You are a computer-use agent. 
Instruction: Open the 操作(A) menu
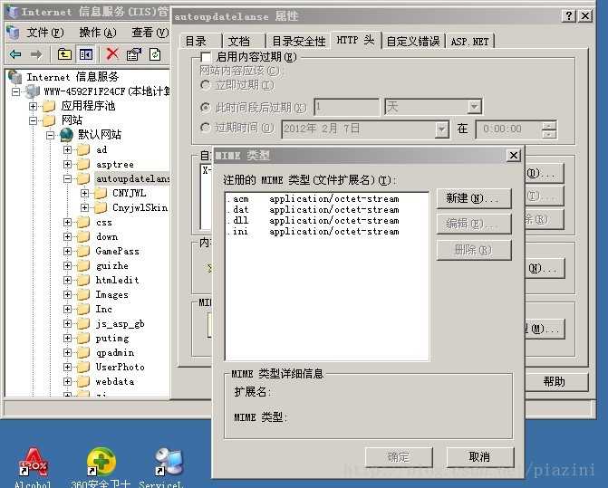coord(98,33)
